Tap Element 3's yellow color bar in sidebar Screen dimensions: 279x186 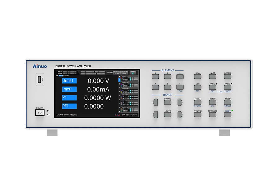[122, 91]
